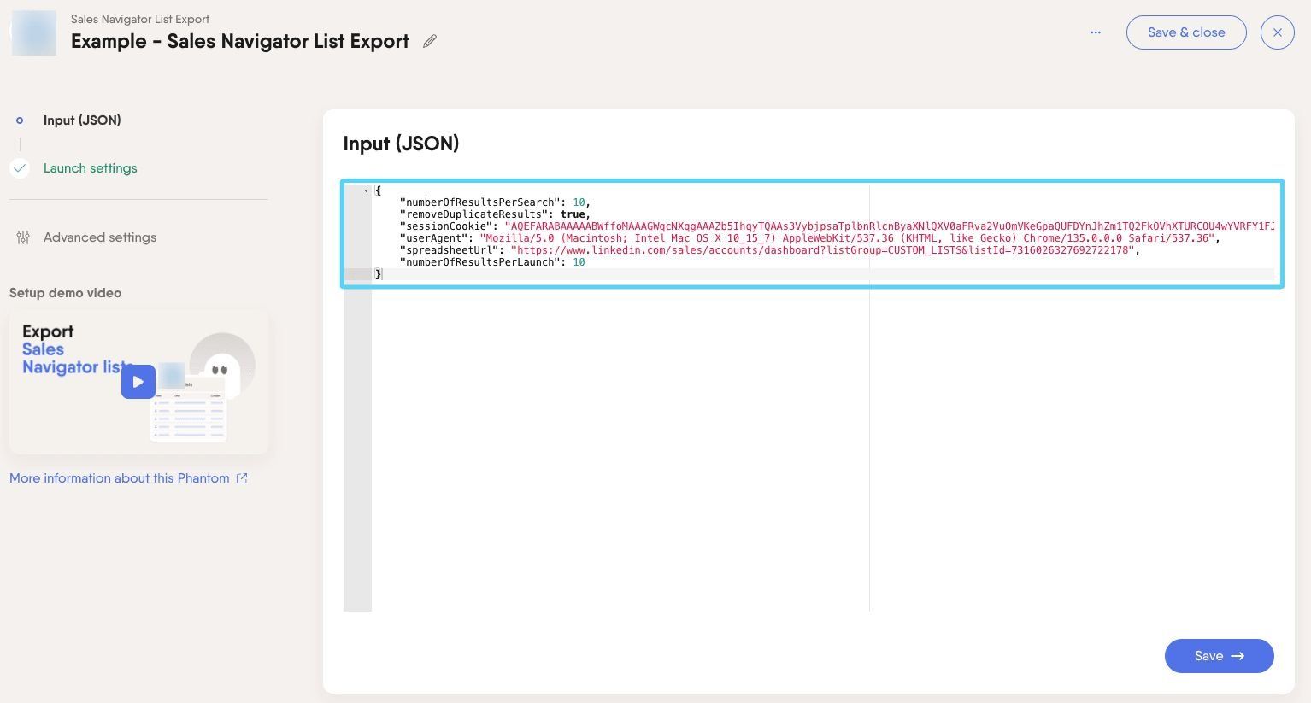Click the blue Save button
The width and height of the screenshot is (1311, 703).
1219,656
